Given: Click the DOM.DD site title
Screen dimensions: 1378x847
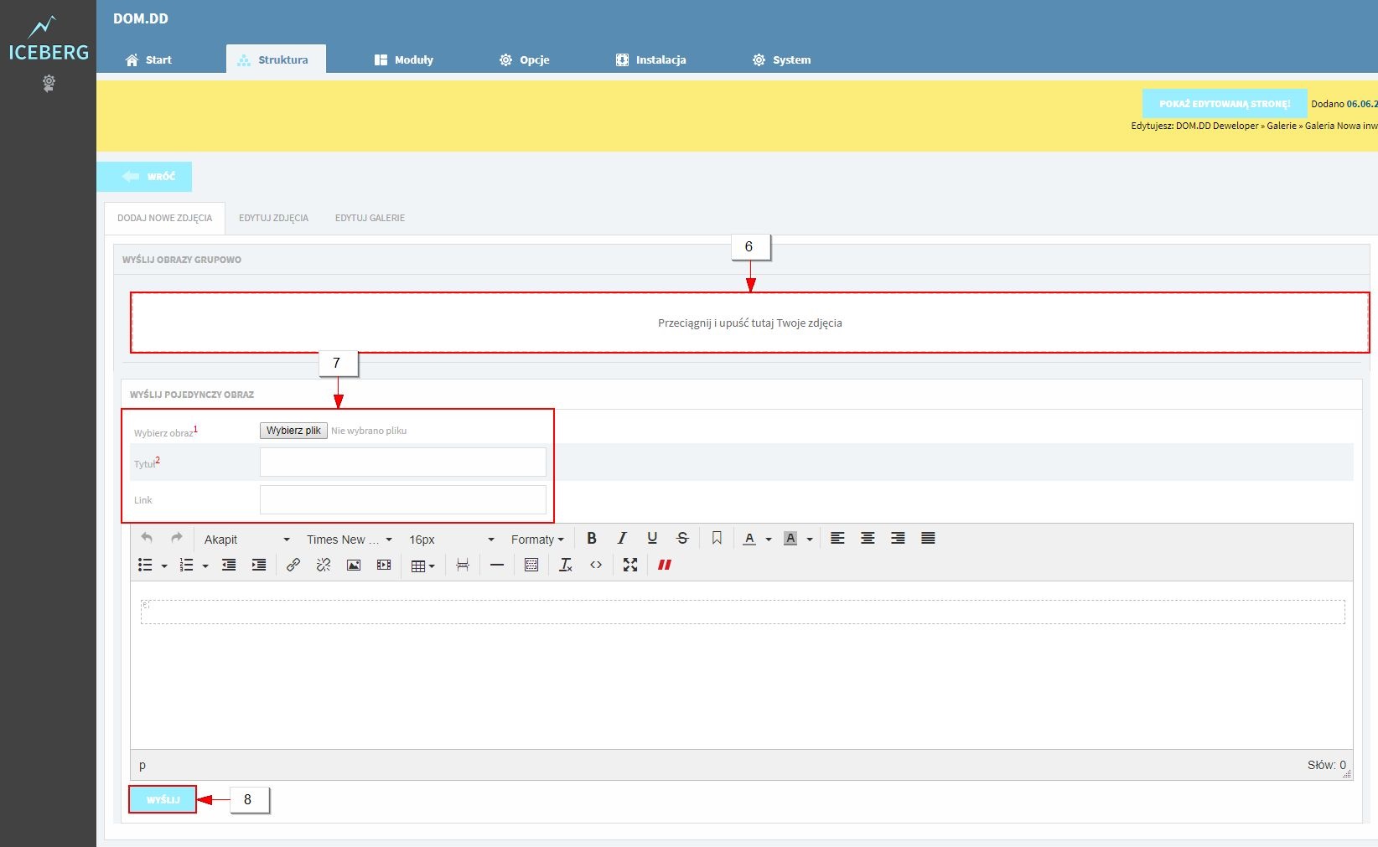Looking at the screenshot, I should [x=141, y=18].
